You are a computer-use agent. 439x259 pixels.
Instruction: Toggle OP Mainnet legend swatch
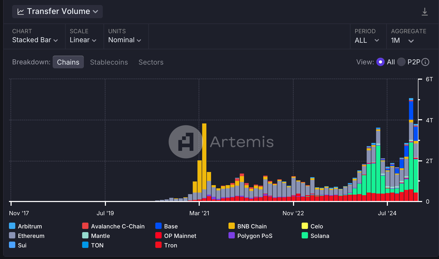point(158,235)
